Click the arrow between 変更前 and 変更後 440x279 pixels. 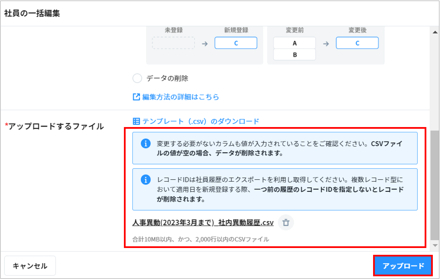pyautogui.click(x=326, y=44)
